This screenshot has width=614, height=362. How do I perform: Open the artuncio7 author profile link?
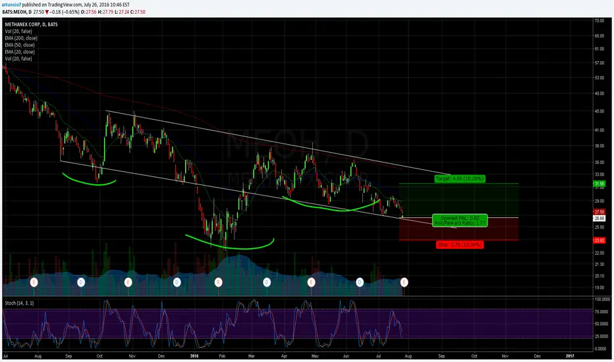[11, 5]
